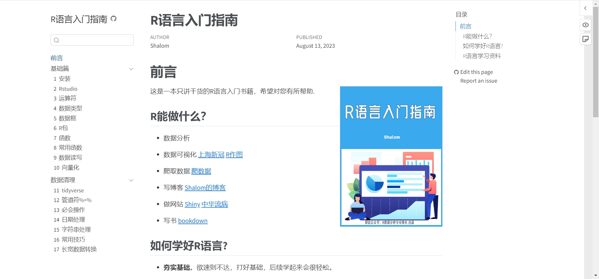Open chapter 2 Rstudio
The height and width of the screenshot is (279, 599).
[x=66, y=89]
